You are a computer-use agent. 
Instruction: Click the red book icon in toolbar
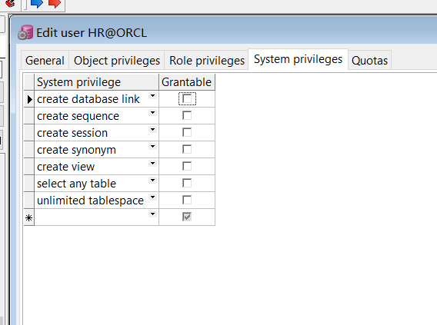(x=10, y=4)
